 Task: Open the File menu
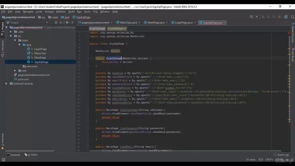(x=3, y=12)
